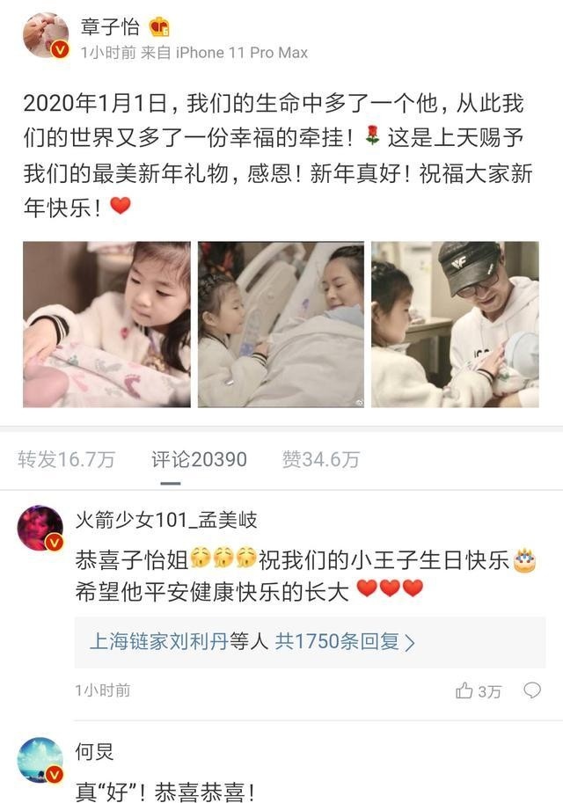
Task: Expand the 共1750条回复 replies arrow
Action: (x=410, y=643)
